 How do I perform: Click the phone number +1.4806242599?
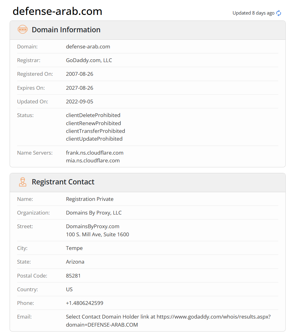[84, 303]
